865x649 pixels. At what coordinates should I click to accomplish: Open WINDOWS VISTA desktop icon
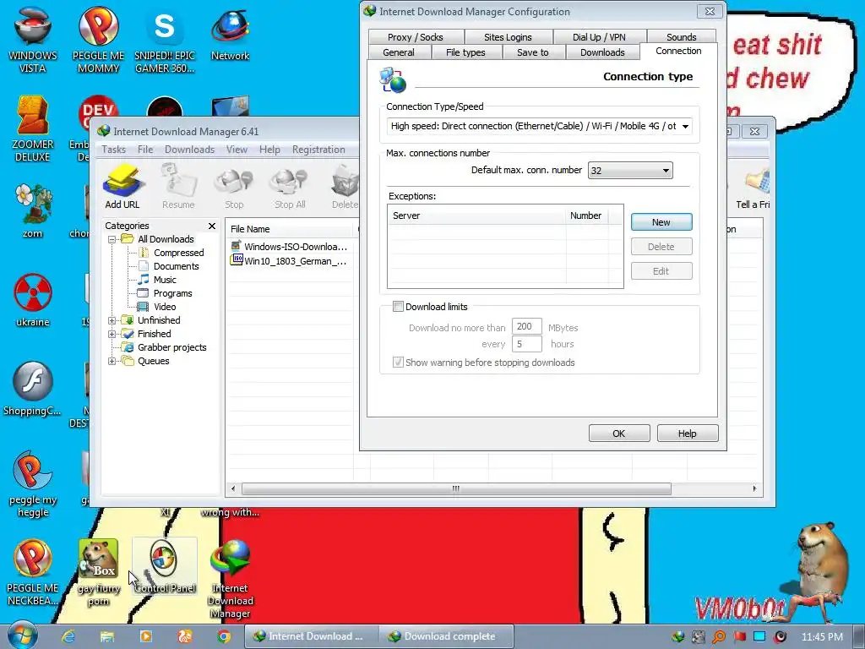pyautogui.click(x=33, y=40)
